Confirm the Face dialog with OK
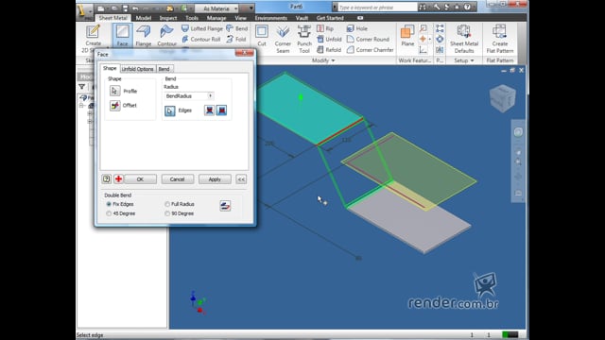 point(140,179)
